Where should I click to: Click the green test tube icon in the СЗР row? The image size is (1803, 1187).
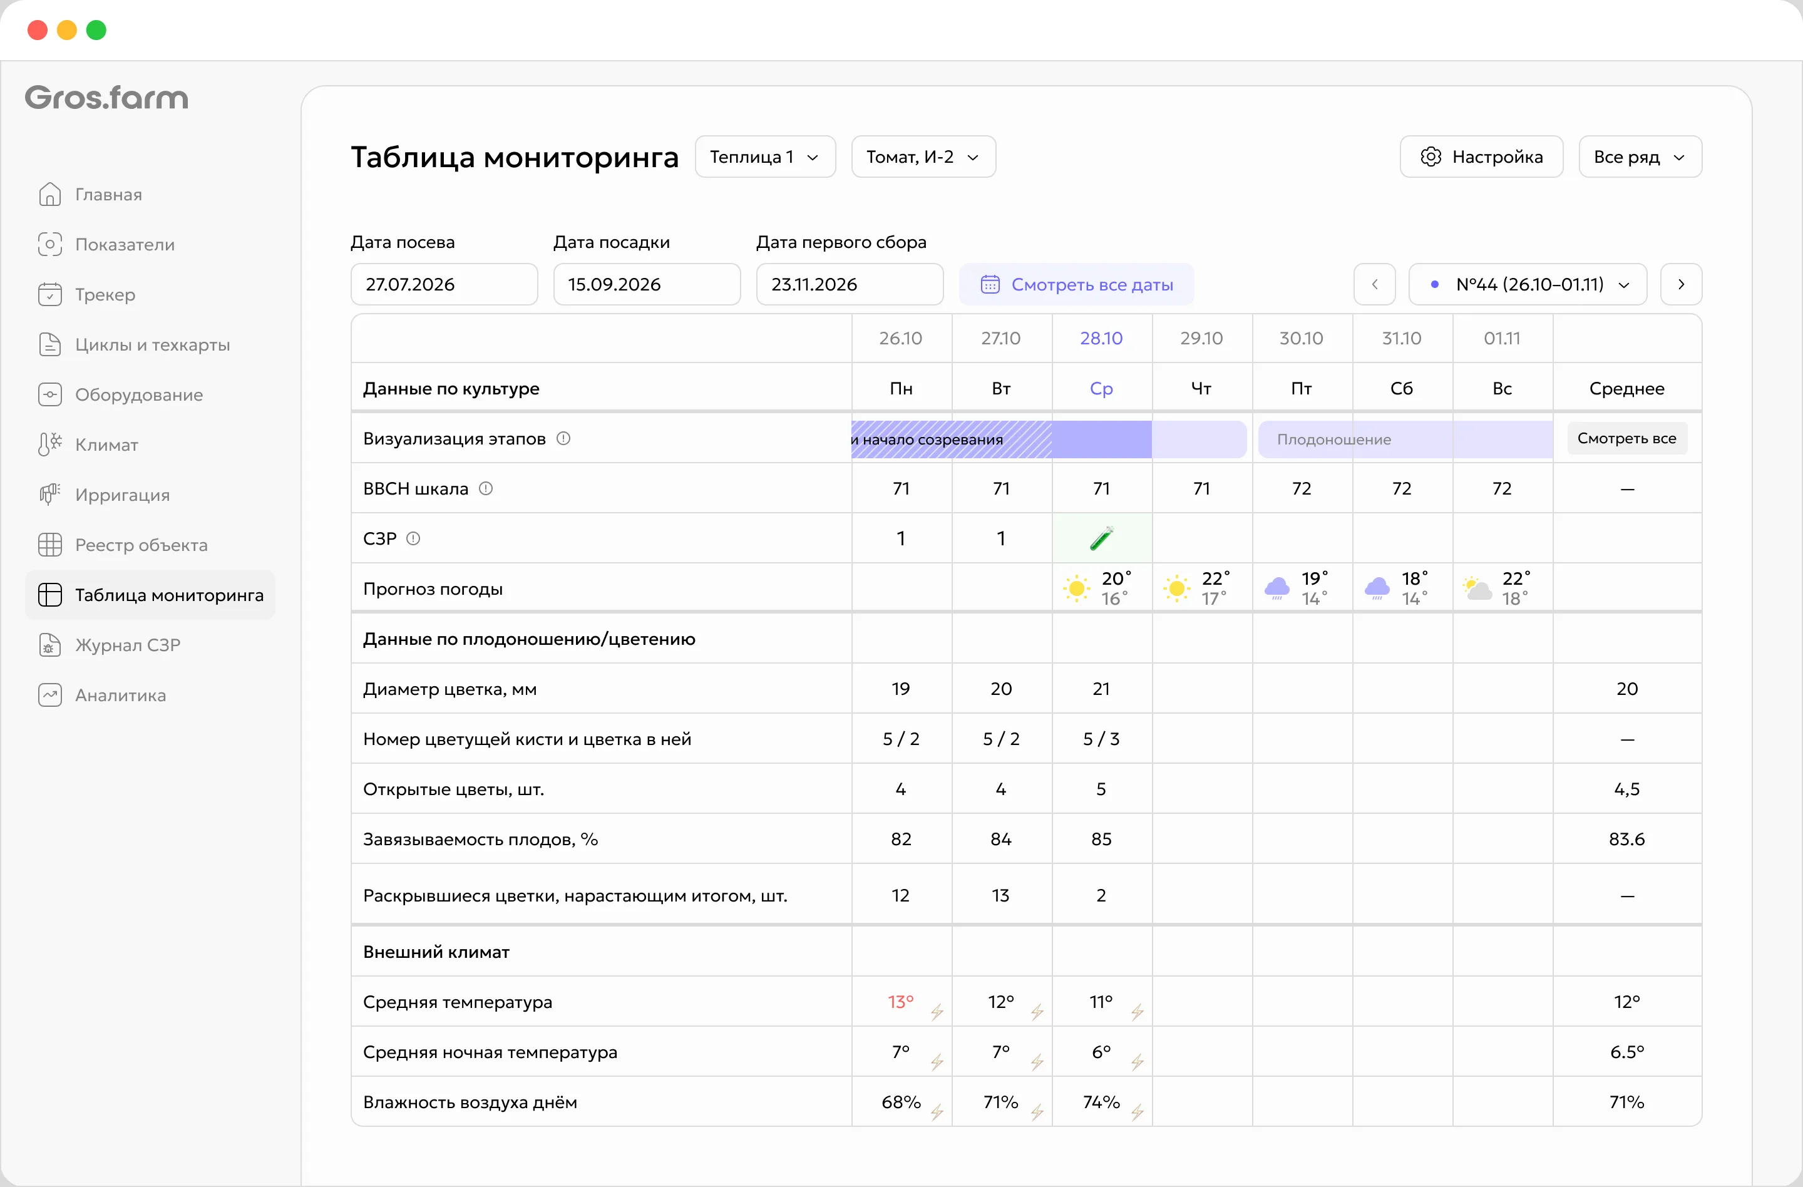click(x=1101, y=538)
